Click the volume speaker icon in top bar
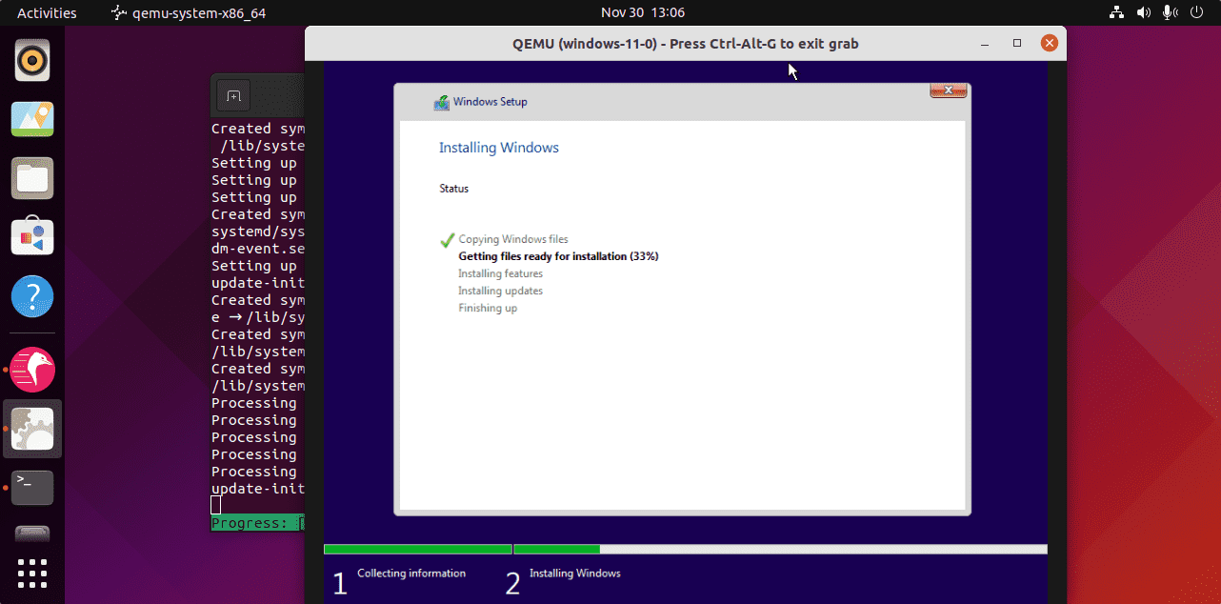The width and height of the screenshot is (1221, 604). point(1143,12)
